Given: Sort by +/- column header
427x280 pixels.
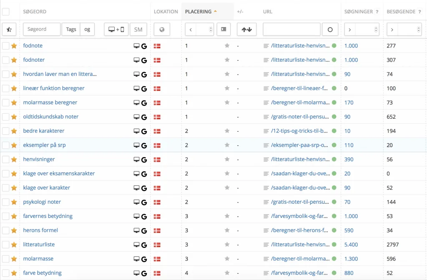Looking at the screenshot, I should tap(240, 12).
